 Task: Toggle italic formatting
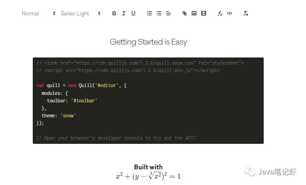(124, 13)
